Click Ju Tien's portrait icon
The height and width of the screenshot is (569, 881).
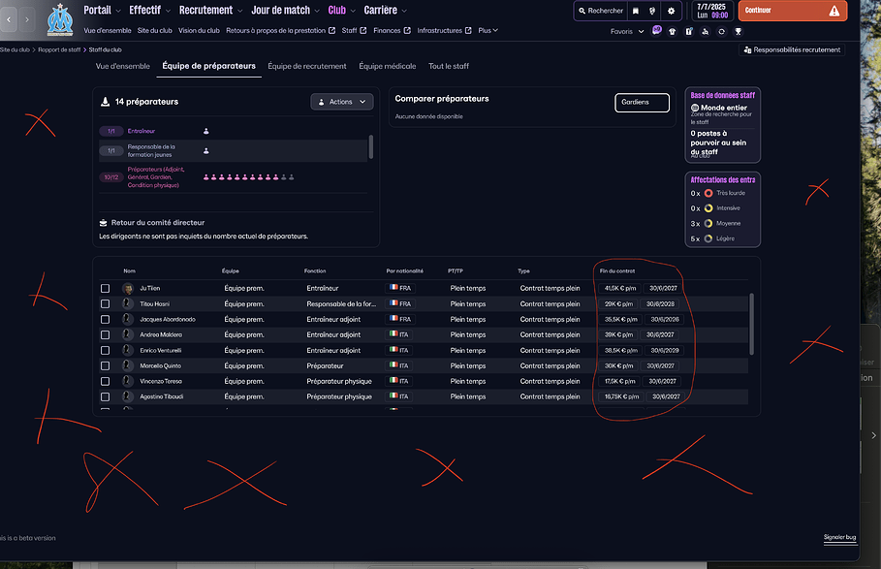tap(128, 289)
